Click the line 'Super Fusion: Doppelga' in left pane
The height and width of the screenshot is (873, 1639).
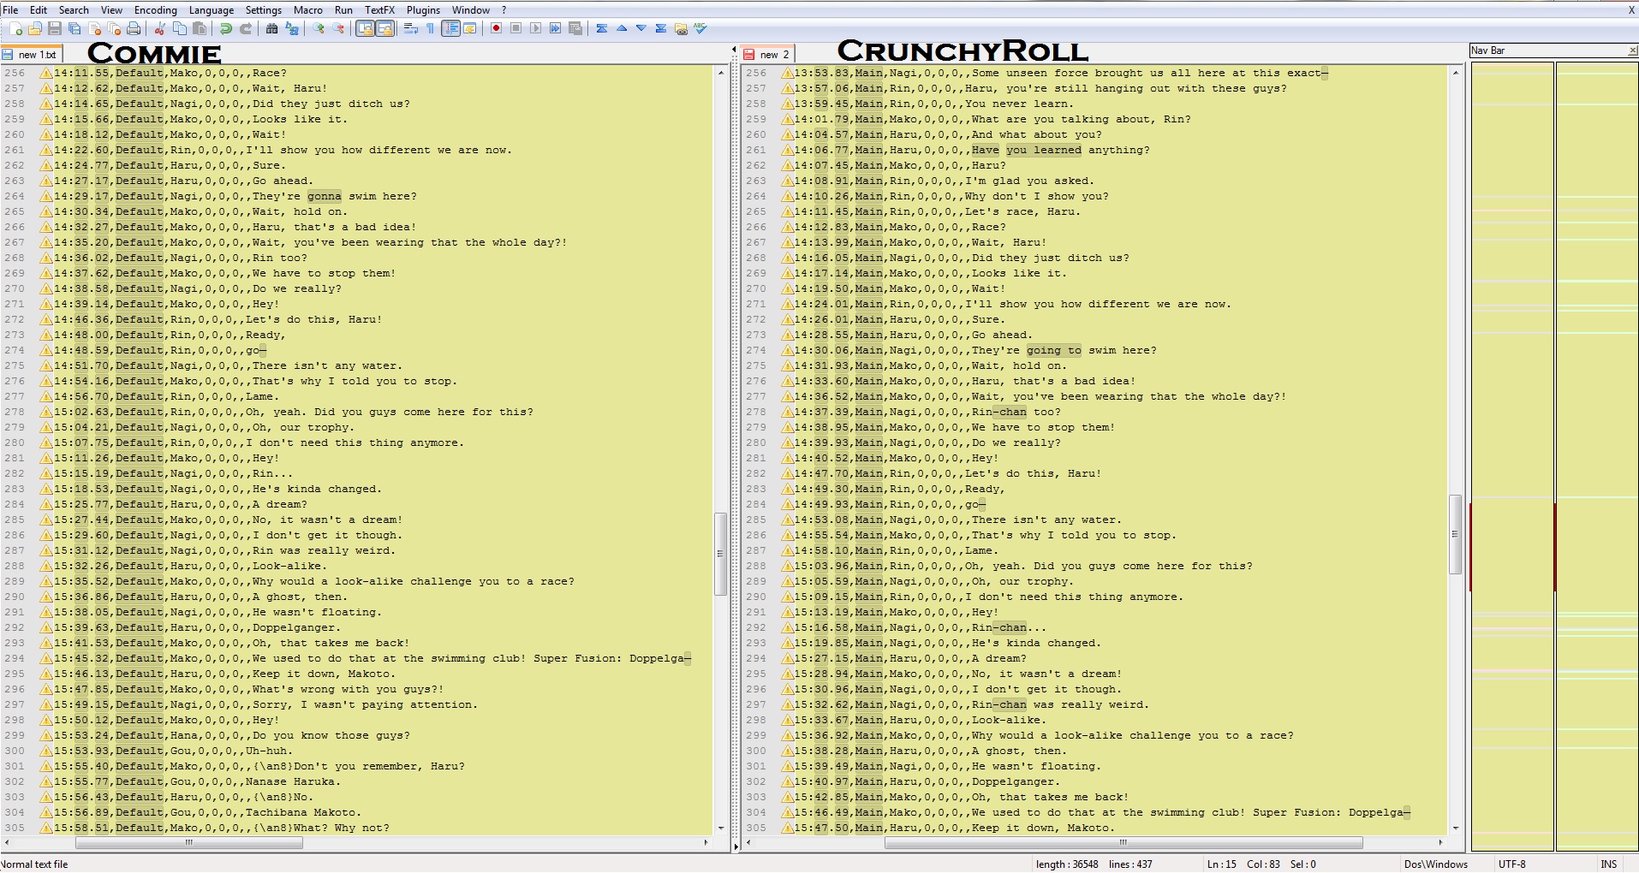372,659
